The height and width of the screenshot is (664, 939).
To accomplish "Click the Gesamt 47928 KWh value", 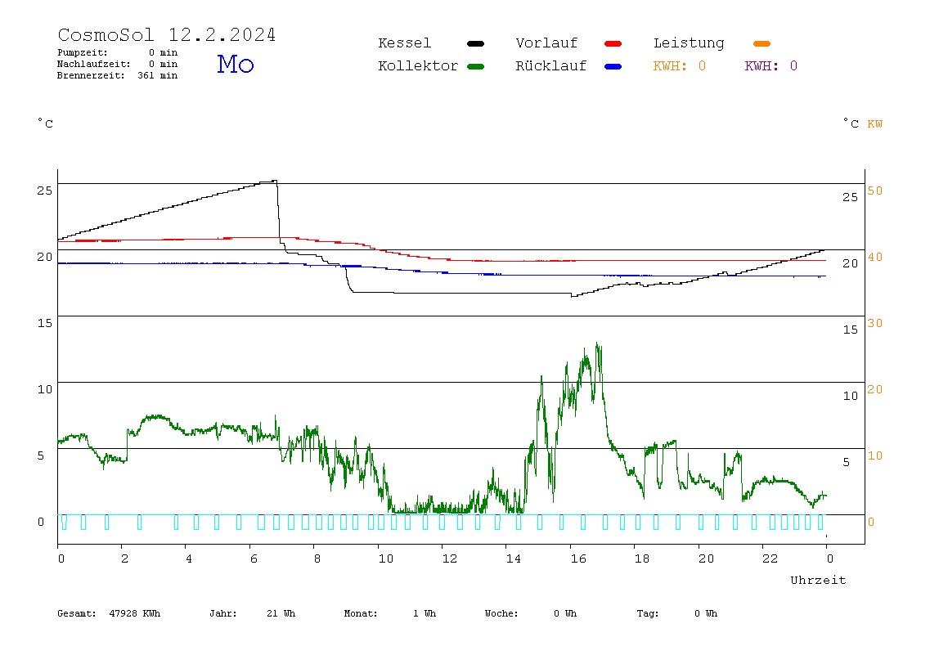I will pyautogui.click(x=135, y=613).
